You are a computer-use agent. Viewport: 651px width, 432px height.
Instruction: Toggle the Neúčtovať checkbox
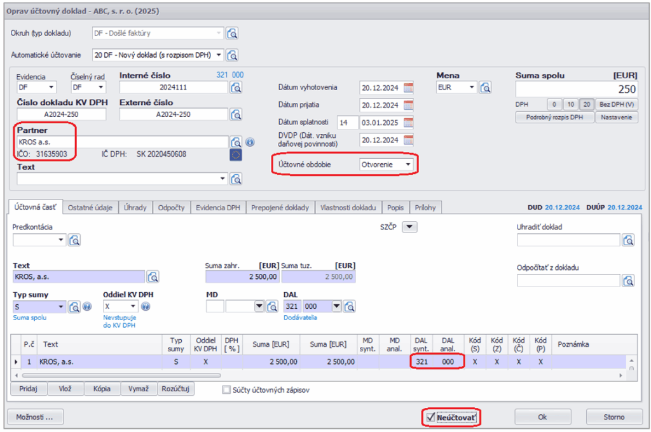430,417
